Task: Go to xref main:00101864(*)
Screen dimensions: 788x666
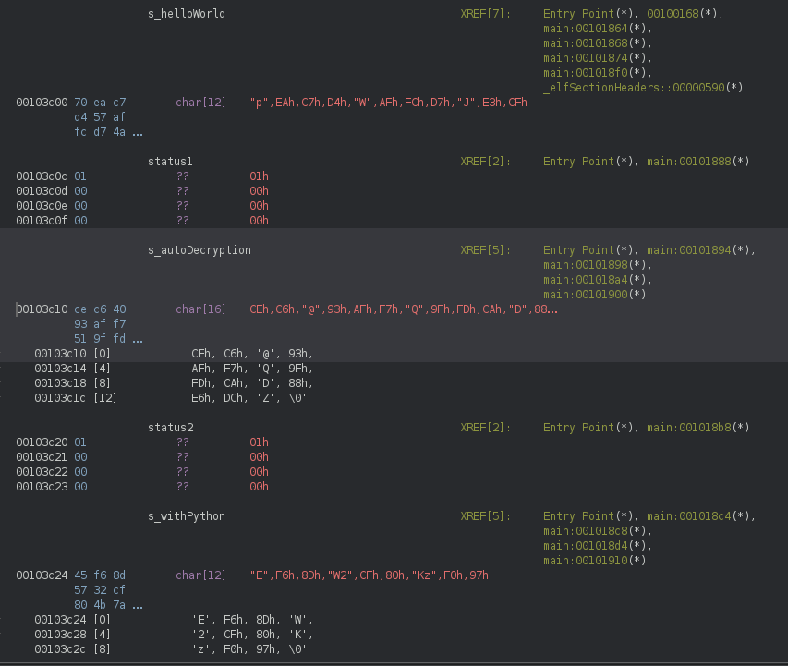Action: pos(595,29)
